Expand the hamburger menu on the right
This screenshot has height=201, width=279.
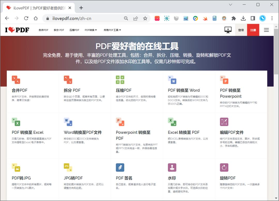(266, 30)
